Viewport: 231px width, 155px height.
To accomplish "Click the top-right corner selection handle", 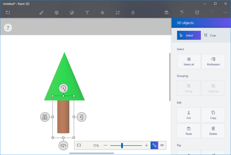I will (74, 96).
